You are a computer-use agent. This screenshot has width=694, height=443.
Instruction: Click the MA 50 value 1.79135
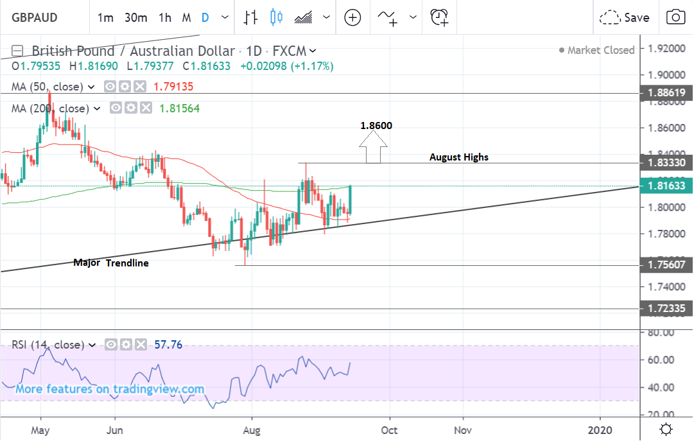click(173, 87)
